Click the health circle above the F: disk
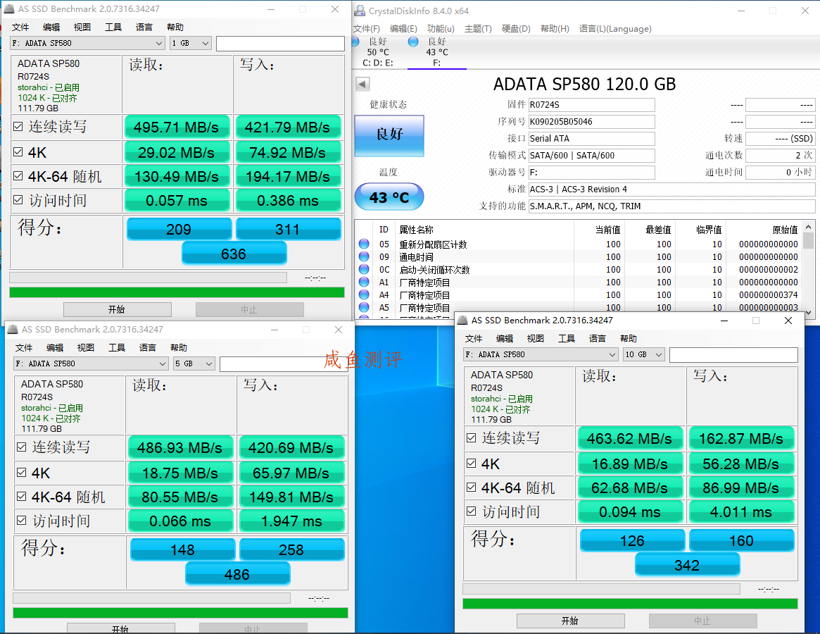820x634 pixels. 413,42
